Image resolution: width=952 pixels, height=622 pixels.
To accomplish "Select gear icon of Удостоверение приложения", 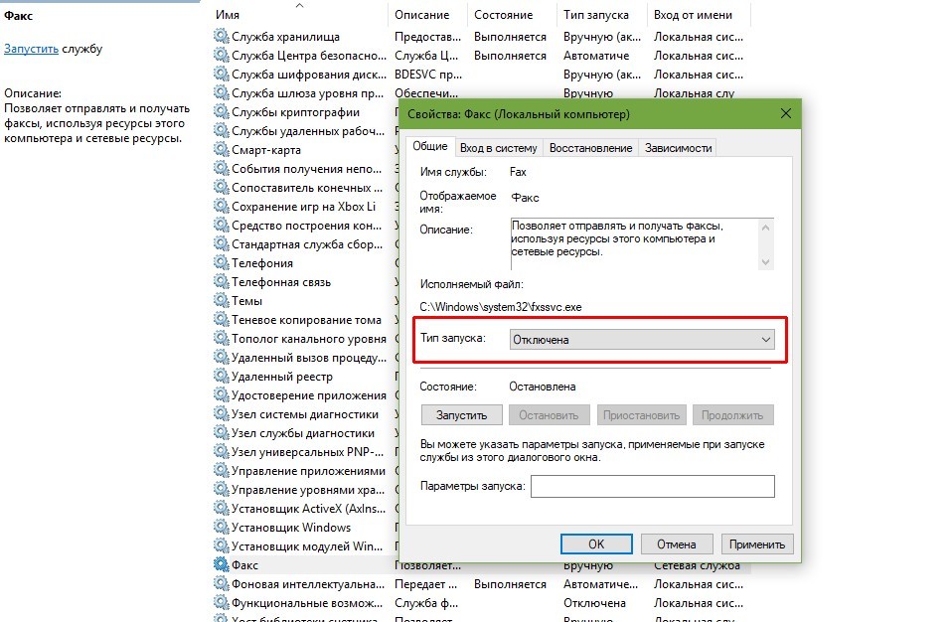I will 221,395.
